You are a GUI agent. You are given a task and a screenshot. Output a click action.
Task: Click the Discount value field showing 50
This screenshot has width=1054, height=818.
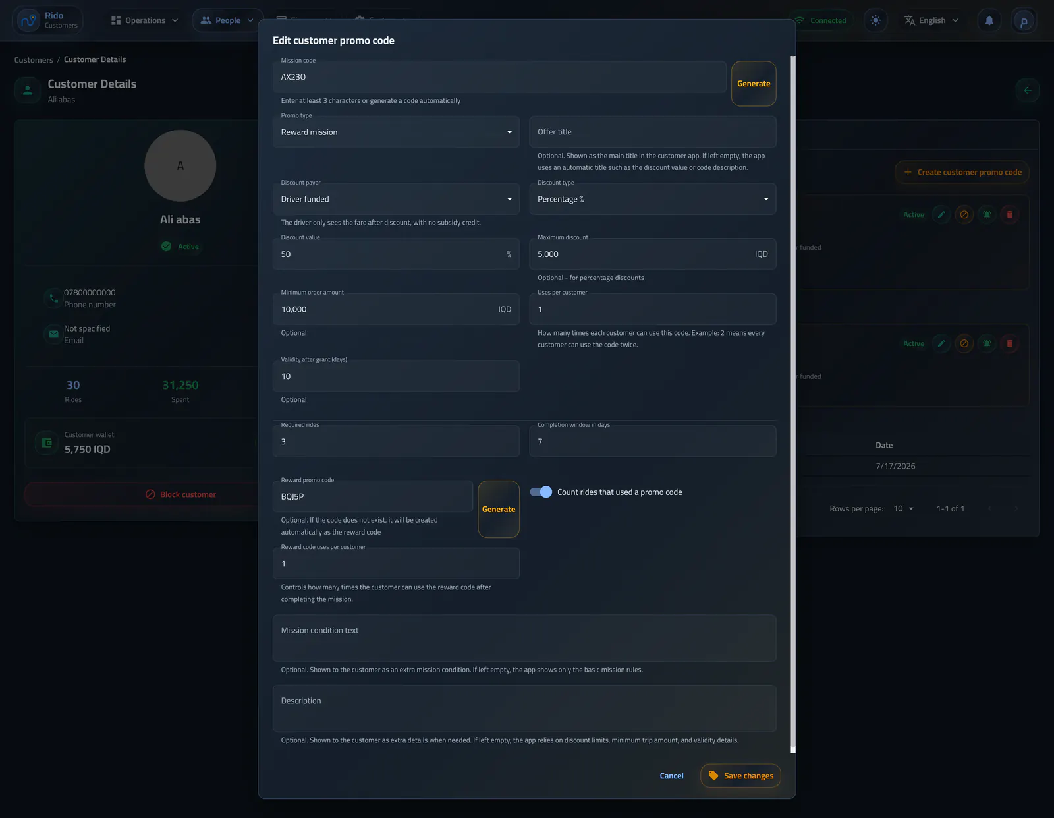coord(396,254)
